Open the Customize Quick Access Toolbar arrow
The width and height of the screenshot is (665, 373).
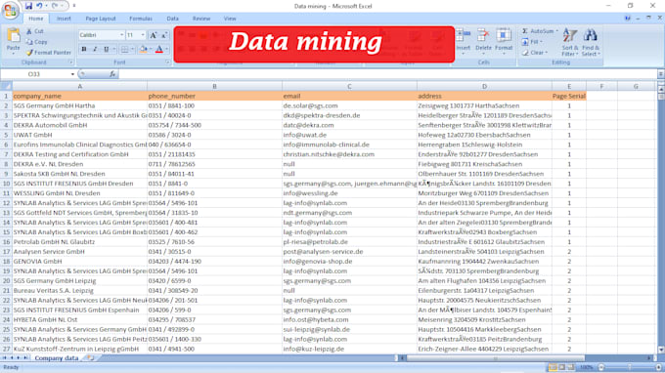pyautogui.click(x=74, y=6)
